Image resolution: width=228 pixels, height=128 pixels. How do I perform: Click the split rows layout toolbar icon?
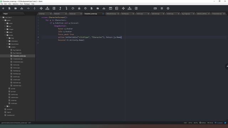click(x=117, y=9)
